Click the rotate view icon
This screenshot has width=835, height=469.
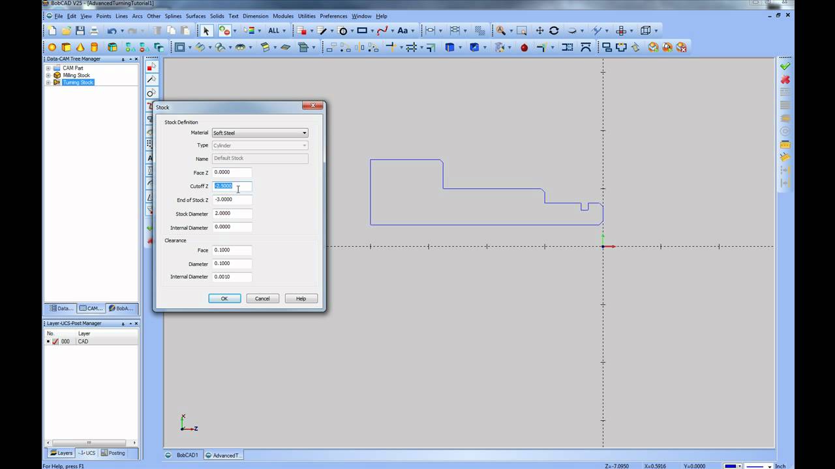coord(554,31)
